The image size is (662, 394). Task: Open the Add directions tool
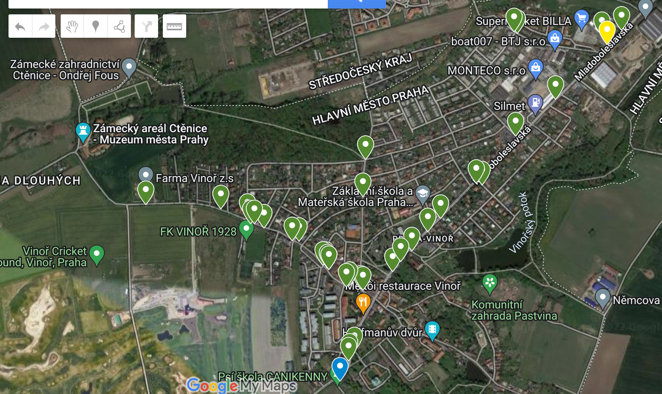pos(146,26)
